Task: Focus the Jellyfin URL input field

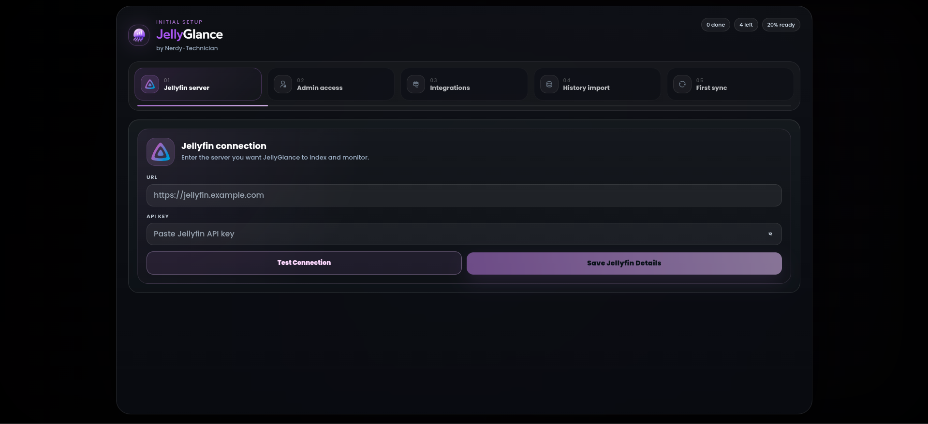Action: click(x=464, y=195)
